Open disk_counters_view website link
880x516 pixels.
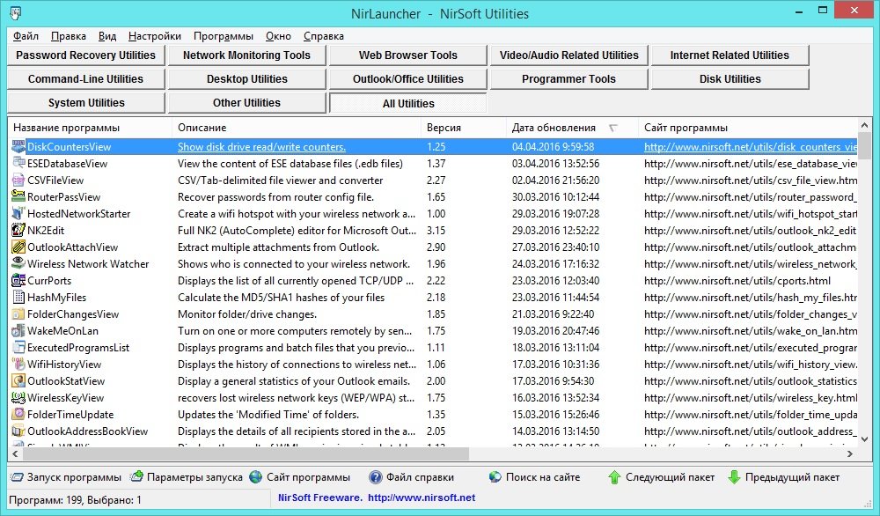[750, 147]
